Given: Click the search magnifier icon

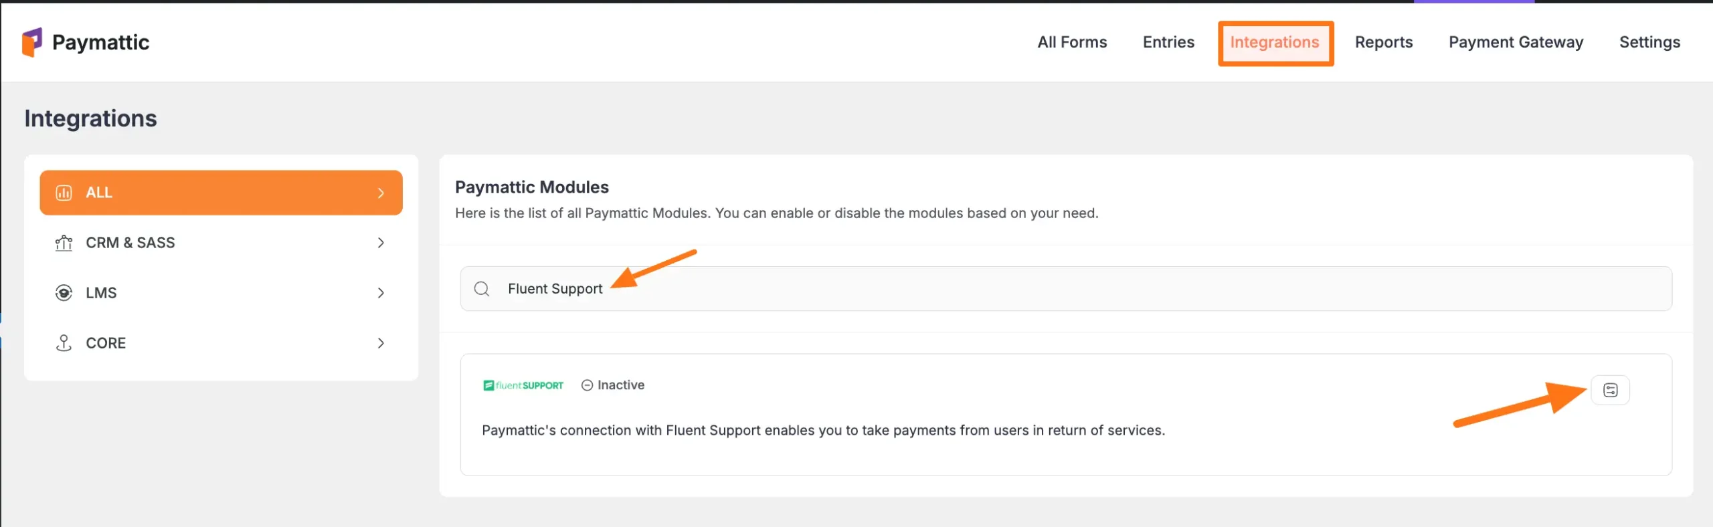Looking at the screenshot, I should 482,289.
